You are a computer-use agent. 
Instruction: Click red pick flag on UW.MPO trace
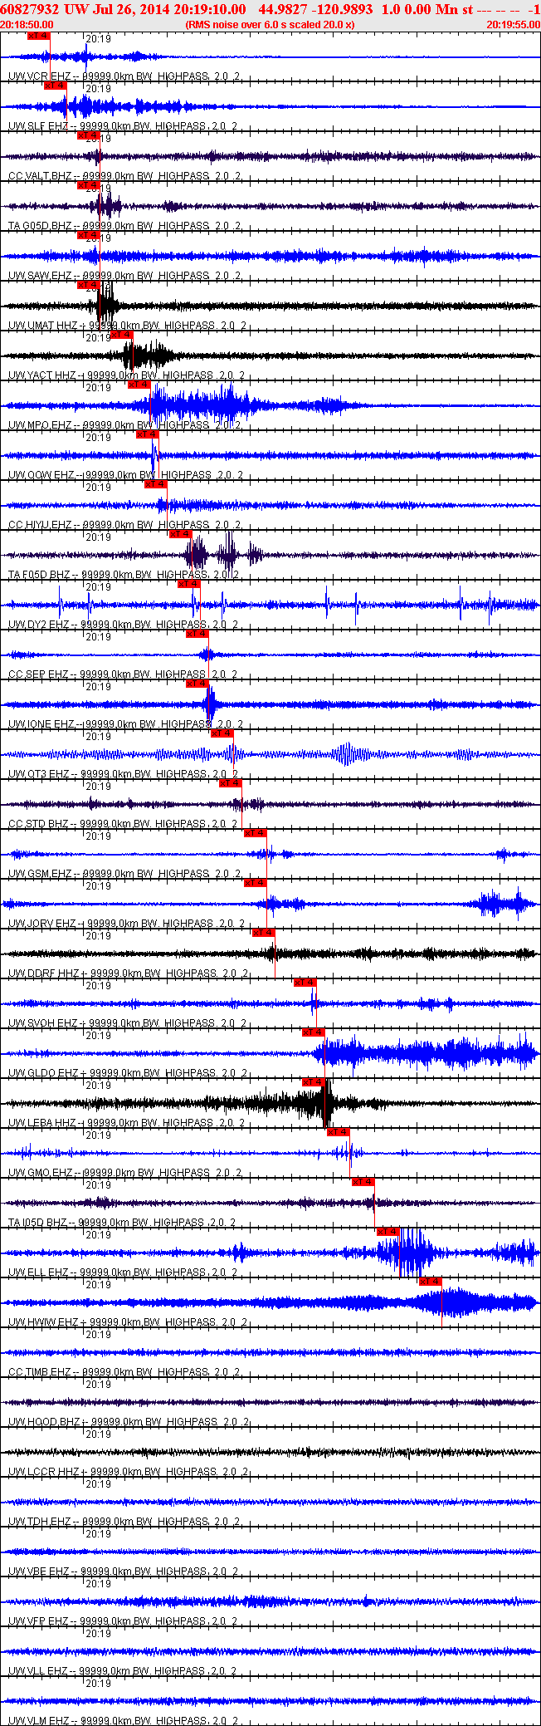tap(139, 385)
